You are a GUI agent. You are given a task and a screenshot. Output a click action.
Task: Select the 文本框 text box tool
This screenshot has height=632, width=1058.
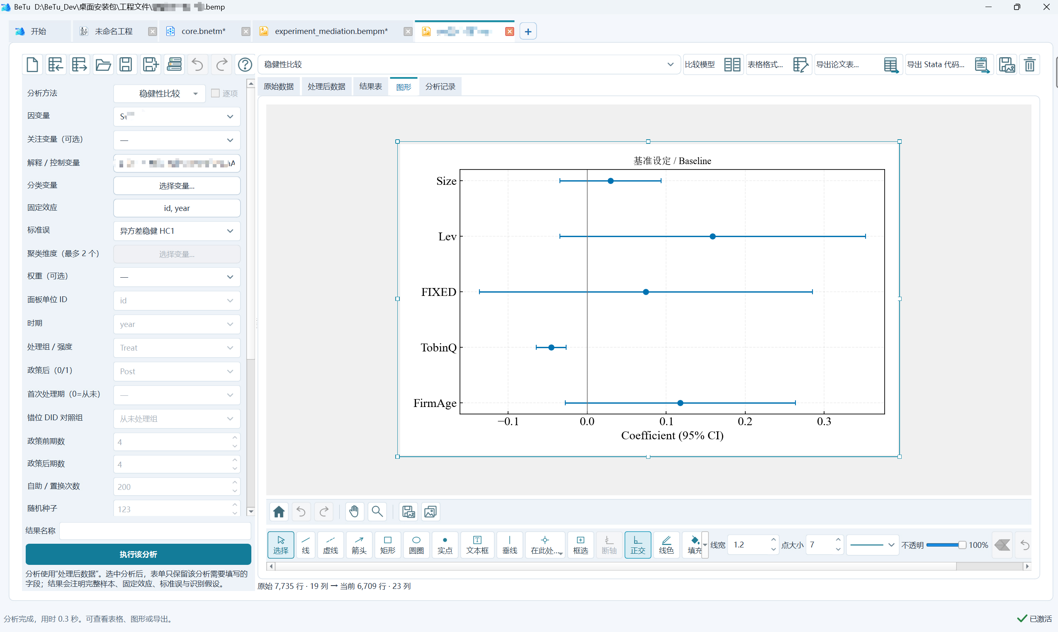point(477,545)
